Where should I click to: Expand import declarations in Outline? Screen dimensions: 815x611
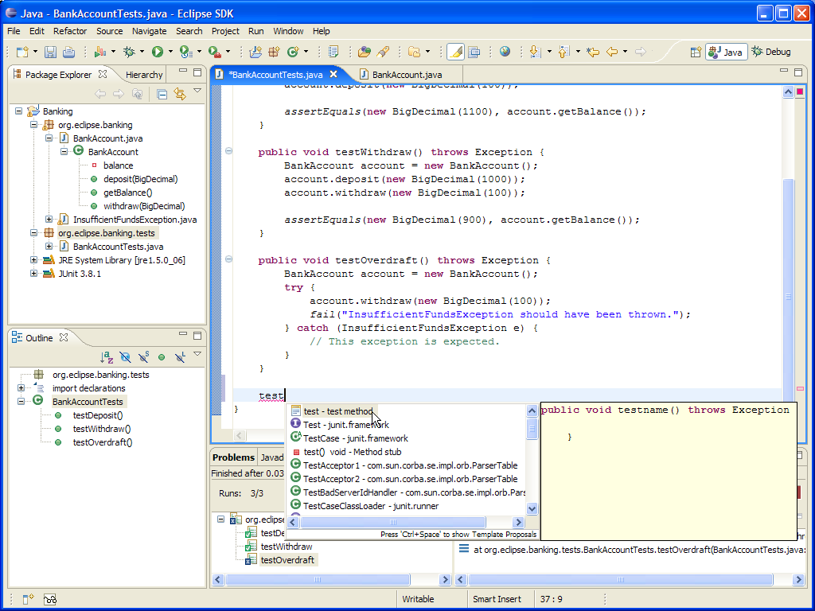coord(21,388)
